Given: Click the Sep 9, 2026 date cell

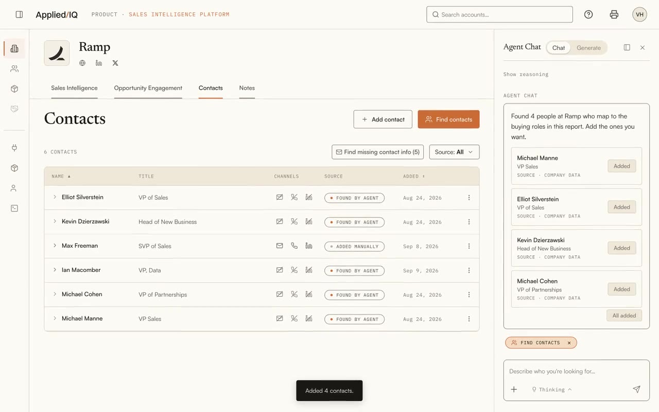Looking at the screenshot, I should [421, 270].
